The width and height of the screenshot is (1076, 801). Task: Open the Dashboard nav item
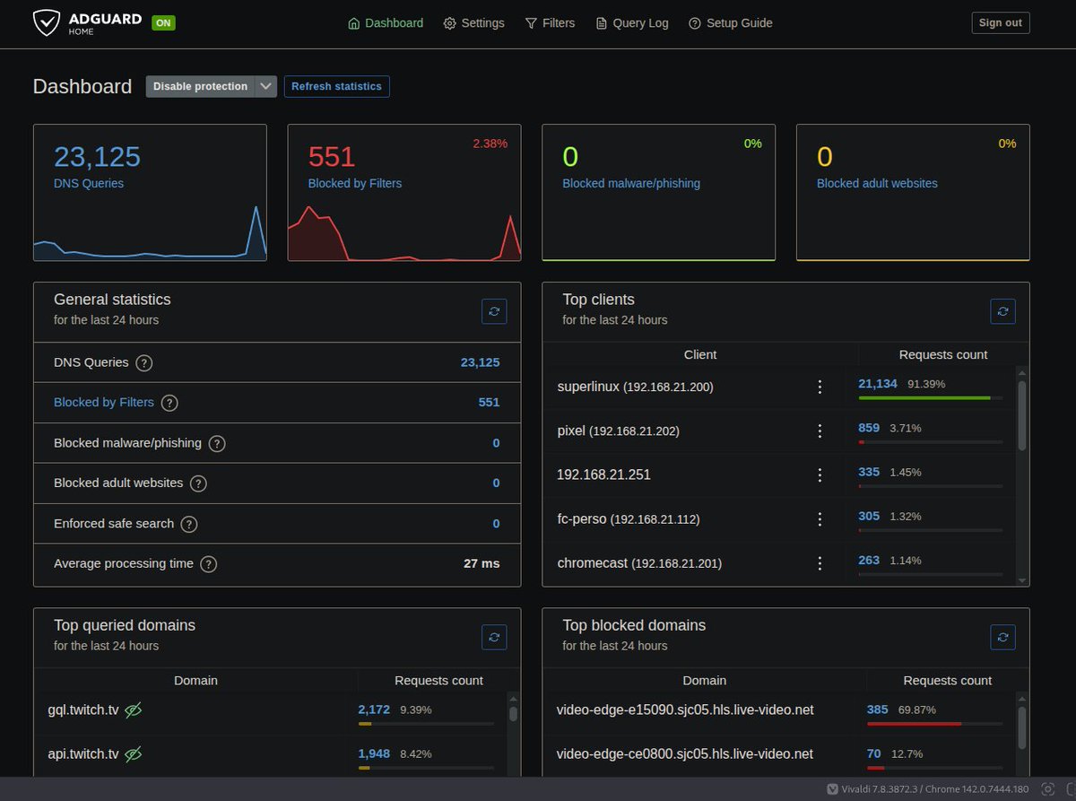(x=386, y=23)
